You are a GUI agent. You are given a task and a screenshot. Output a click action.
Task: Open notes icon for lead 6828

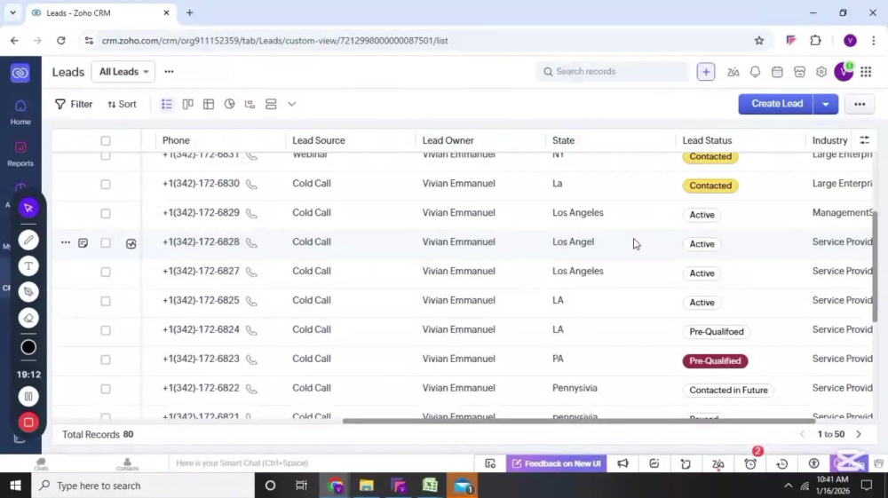(83, 243)
